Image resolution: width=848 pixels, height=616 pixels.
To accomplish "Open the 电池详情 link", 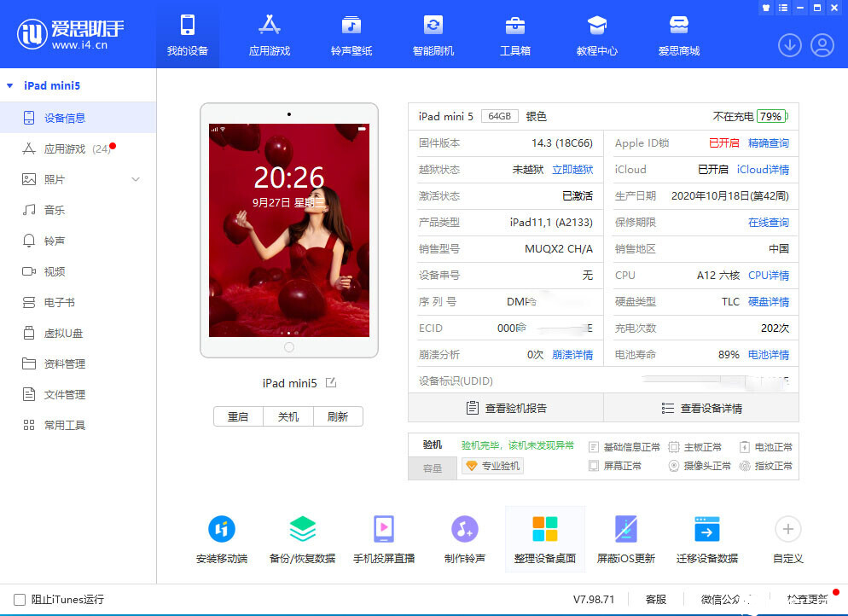I will 769,355.
